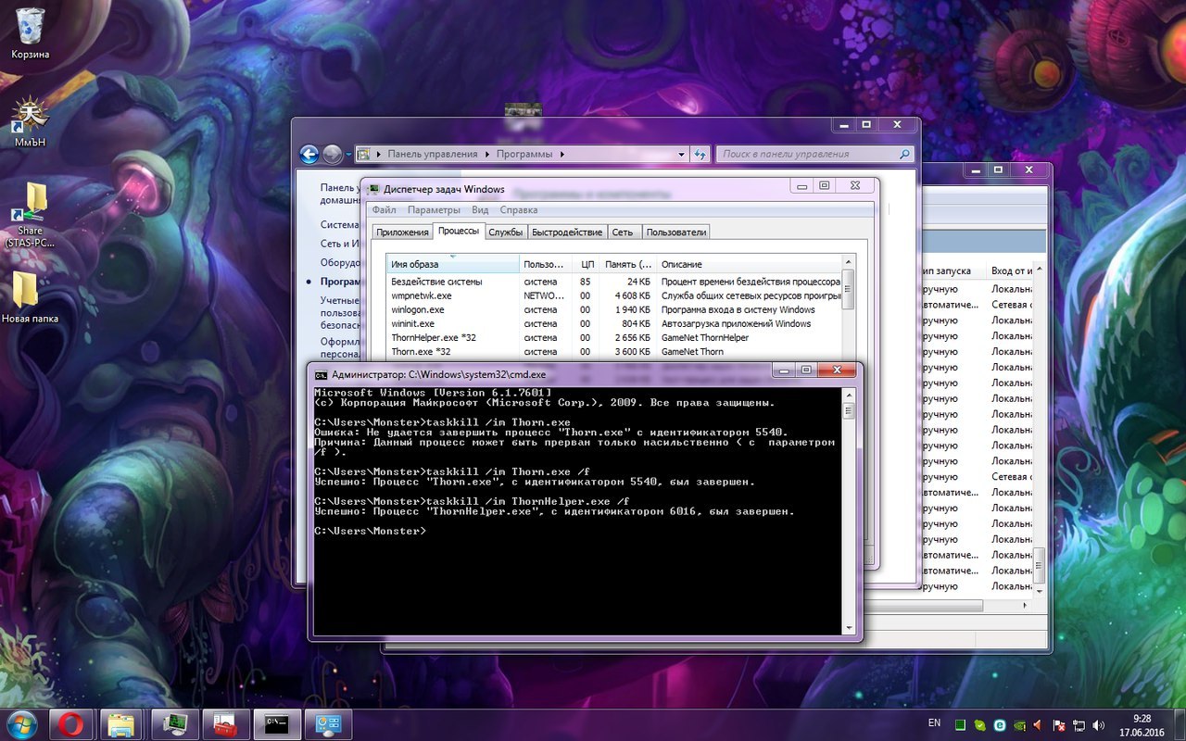Switch to the Пользователи tab
Screen dimensions: 1186x741
pyautogui.click(x=676, y=232)
